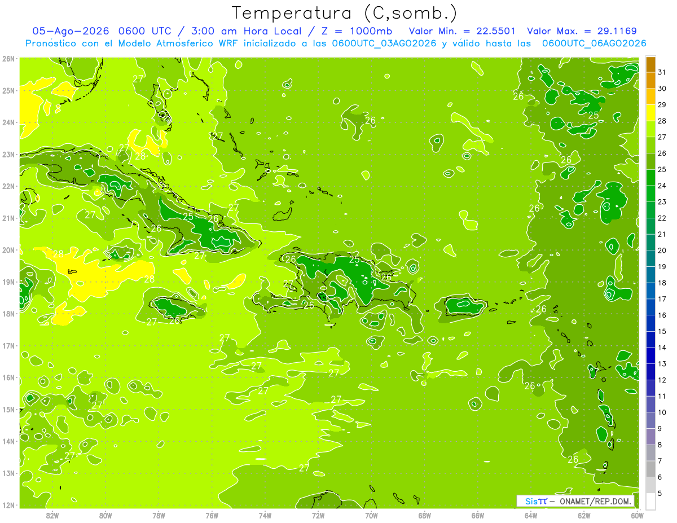Click the '26N' latitude axis label
The width and height of the screenshot is (677, 523).
coord(8,59)
